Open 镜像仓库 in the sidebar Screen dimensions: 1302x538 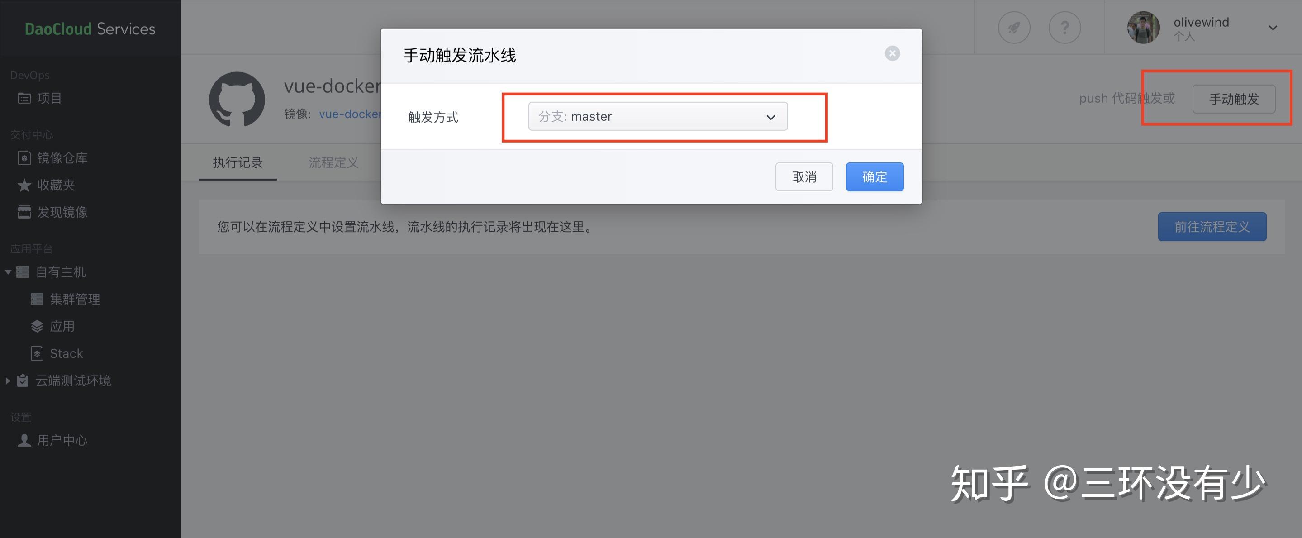[52, 158]
